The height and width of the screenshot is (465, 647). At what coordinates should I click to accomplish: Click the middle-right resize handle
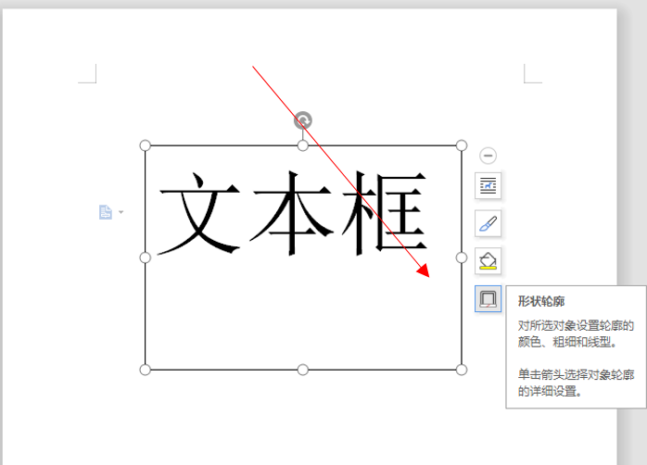462,258
